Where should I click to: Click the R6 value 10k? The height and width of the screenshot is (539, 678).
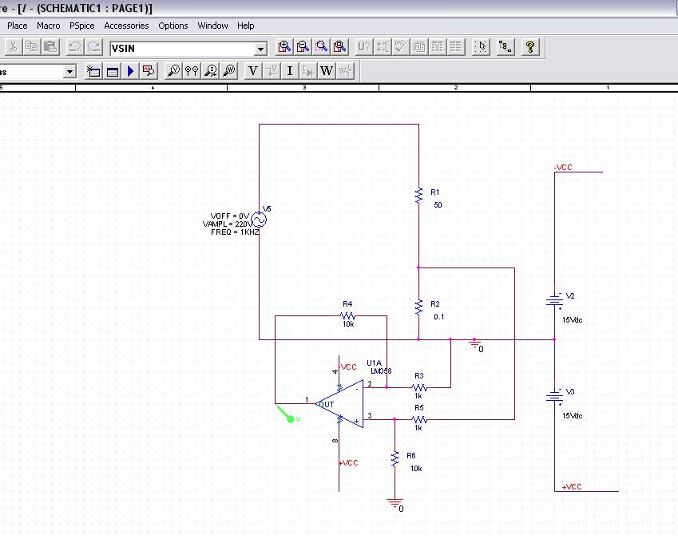tap(416, 469)
